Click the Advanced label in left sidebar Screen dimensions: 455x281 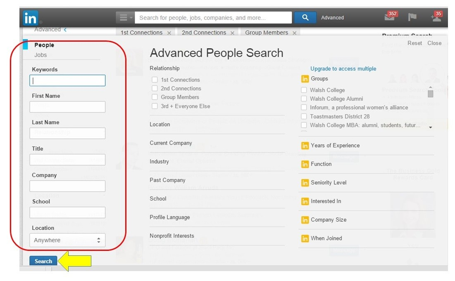[48, 30]
